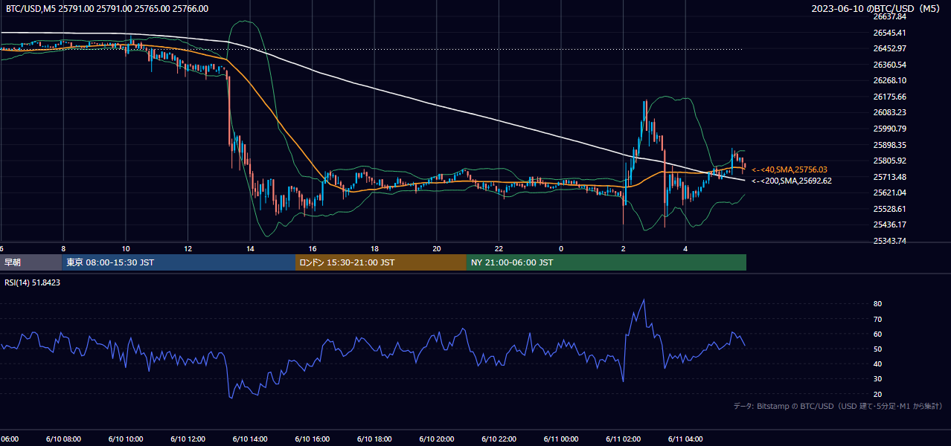Click hour label 22 under price chart
The image size is (951, 446).
pyautogui.click(x=499, y=248)
